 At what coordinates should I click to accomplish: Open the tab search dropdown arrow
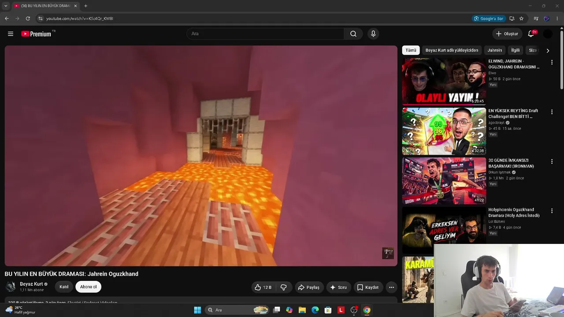pos(6,6)
